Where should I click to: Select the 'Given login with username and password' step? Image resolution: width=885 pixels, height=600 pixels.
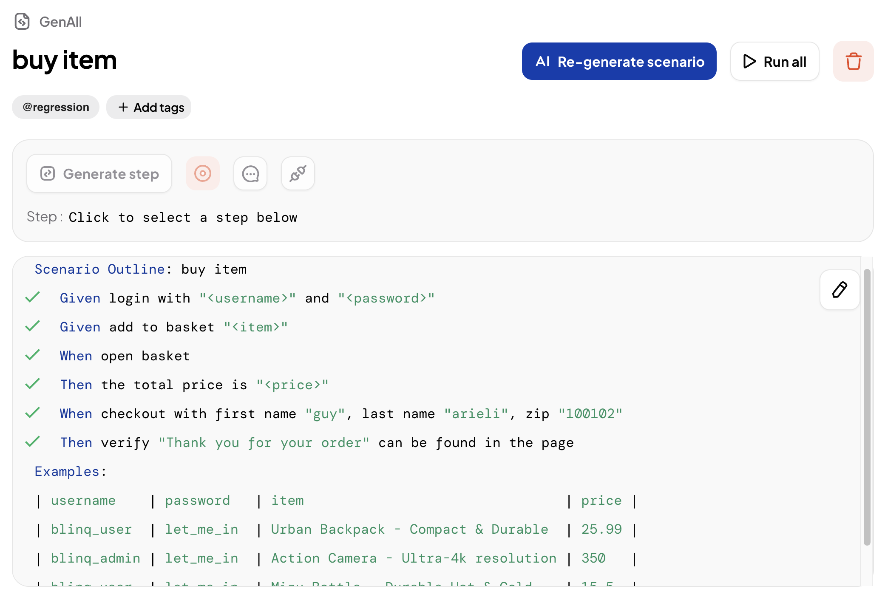pyautogui.click(x=247, y=298)
